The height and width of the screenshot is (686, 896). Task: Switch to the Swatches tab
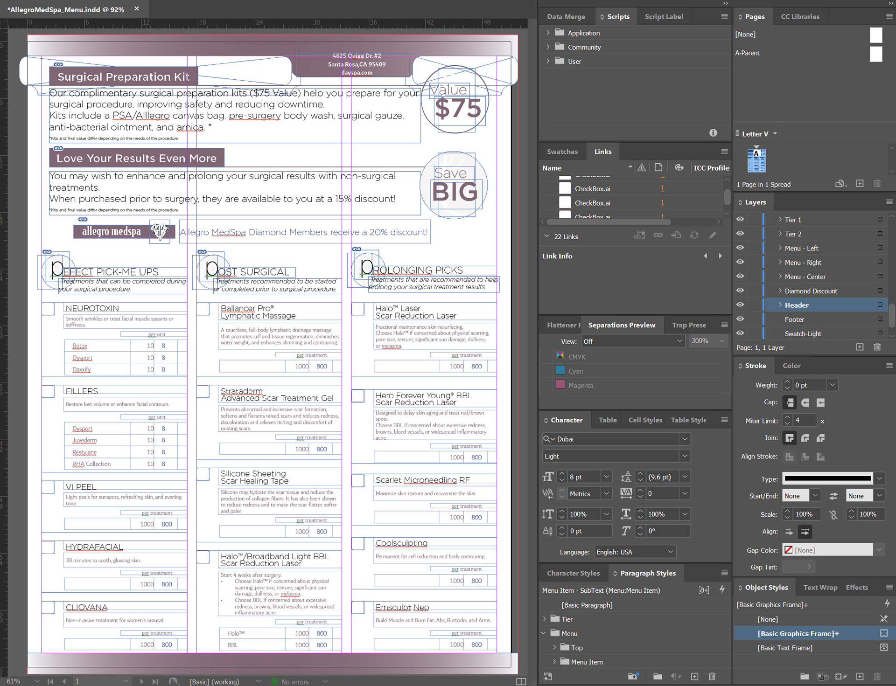(562, 152)
